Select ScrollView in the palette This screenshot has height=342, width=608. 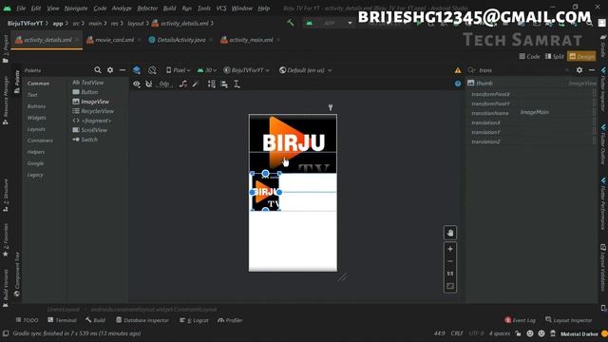coord(89,130)
